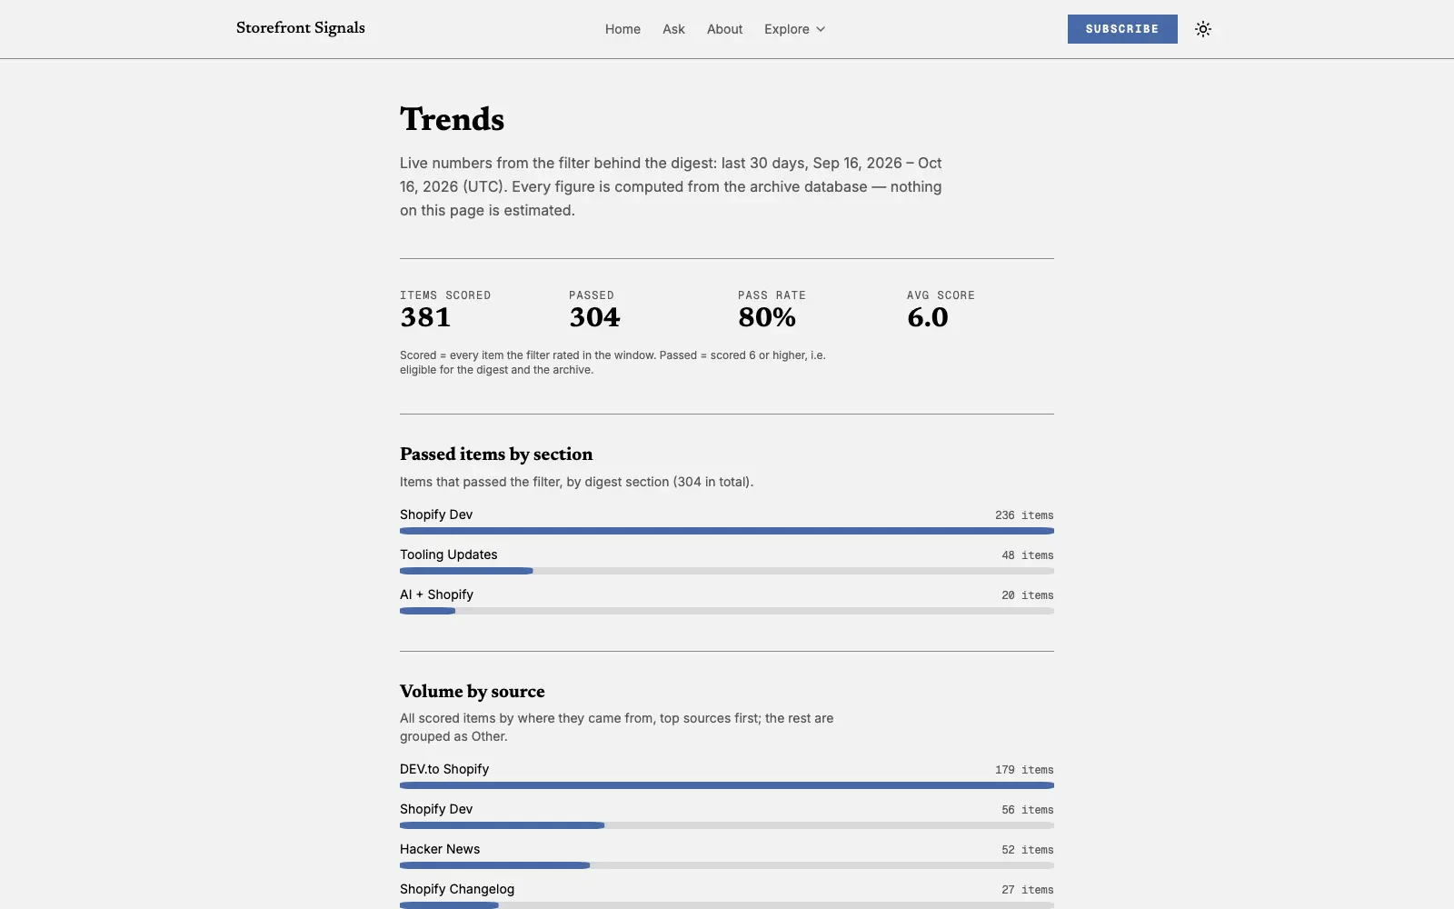Expand the Explore dropdown menu

[x=795, y=29]
